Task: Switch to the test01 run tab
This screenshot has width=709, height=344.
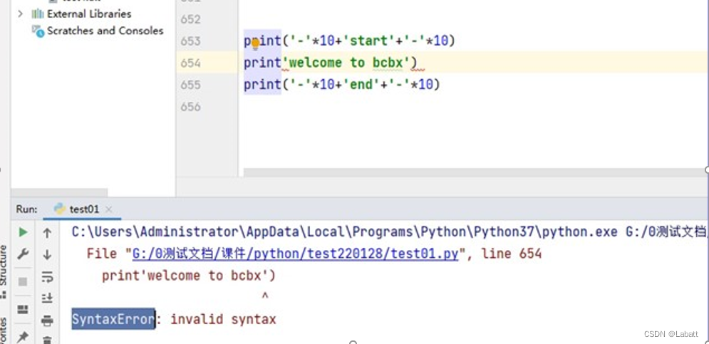Action: 83,209
